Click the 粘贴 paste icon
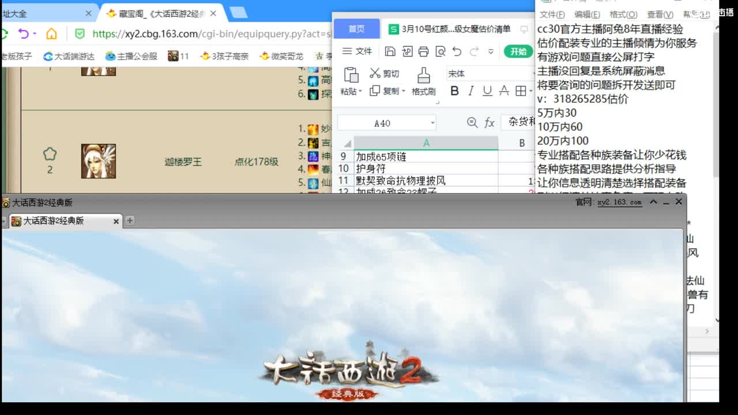738x415 pixels. pyautogui.click(x=351, y=75)
